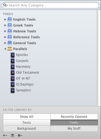Click the Parallels columns icon
Viewport: 101px width, 139px height.
[x=10, y=49]
